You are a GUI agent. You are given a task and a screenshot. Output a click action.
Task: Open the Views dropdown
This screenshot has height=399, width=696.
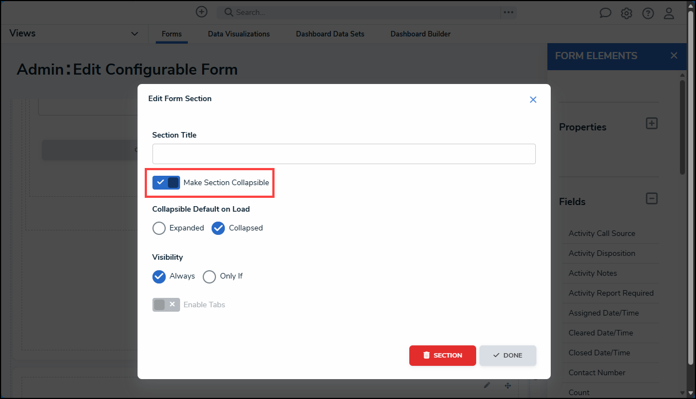(134, 34)
